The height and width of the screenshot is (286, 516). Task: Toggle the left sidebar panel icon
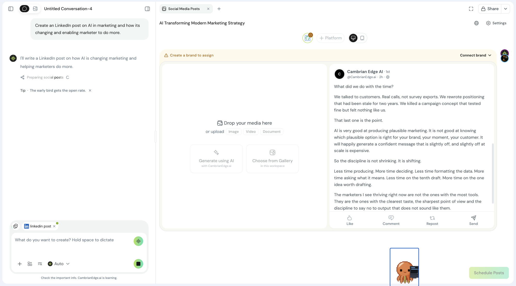pyautogui.click(x=11, y=9)
